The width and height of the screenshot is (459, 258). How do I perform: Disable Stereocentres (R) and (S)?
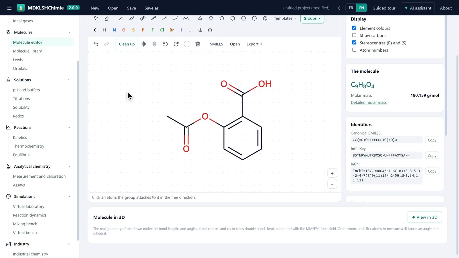point(354,42)
